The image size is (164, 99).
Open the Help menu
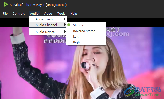(74, 14)
